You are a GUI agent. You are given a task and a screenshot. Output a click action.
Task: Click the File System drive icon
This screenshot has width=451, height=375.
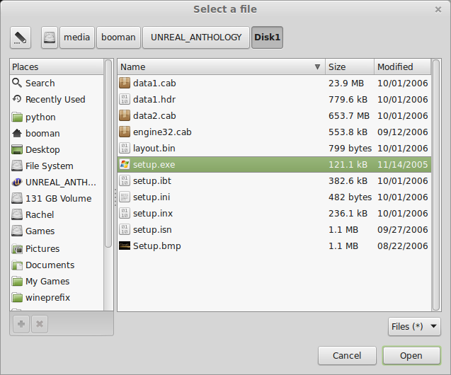[x=17, y=166]
